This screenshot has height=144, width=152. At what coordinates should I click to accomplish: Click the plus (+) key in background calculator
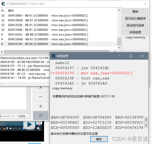click(41, 106)
